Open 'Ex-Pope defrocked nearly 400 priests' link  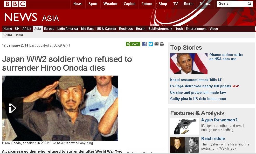coord(200,86)
